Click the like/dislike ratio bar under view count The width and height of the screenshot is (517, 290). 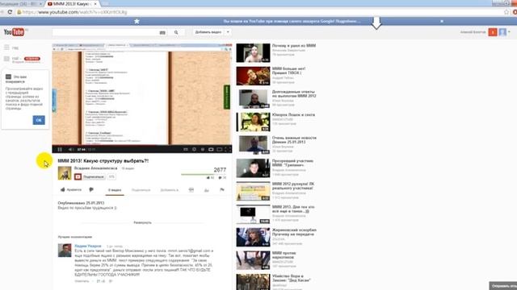(x=204, y=174)
